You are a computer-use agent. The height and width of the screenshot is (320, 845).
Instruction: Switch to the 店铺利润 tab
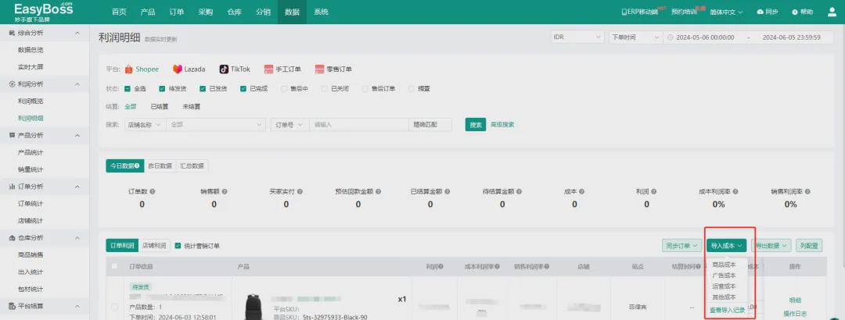coord(154,246)
